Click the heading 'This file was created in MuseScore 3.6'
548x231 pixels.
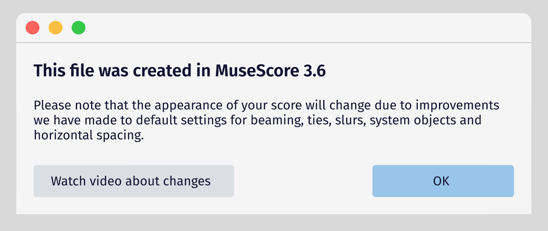pos(180,70)
